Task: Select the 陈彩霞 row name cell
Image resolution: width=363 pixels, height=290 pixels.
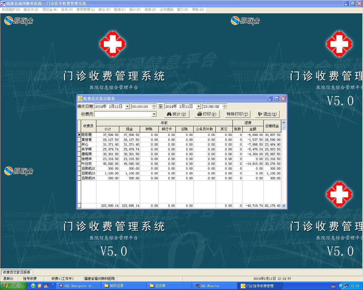Action: tap(88, 135)
